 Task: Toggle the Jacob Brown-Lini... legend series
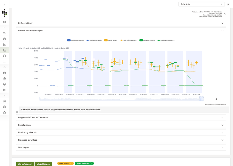(128, 40)
